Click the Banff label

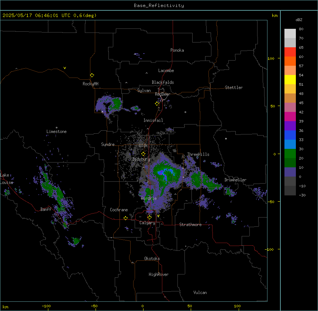(46, 209)
